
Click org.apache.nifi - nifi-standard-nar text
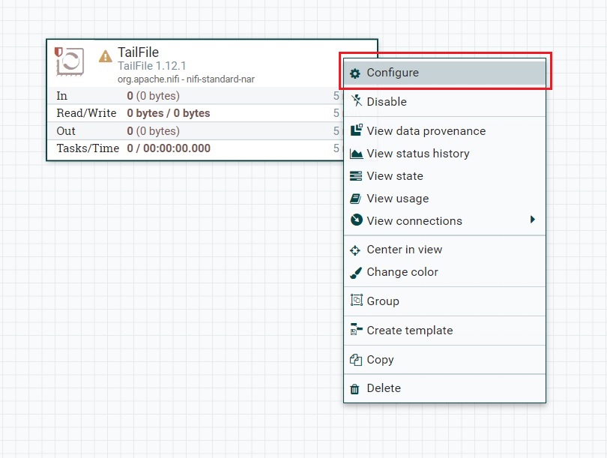point(186,79)
